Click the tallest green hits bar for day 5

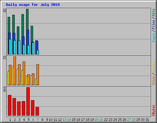(27, 19)
